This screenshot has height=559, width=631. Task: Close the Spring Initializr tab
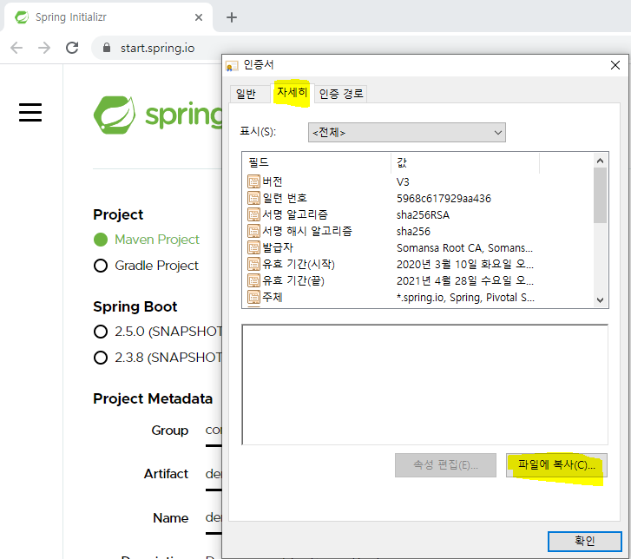pyautogui.click(x=199, y=17)
